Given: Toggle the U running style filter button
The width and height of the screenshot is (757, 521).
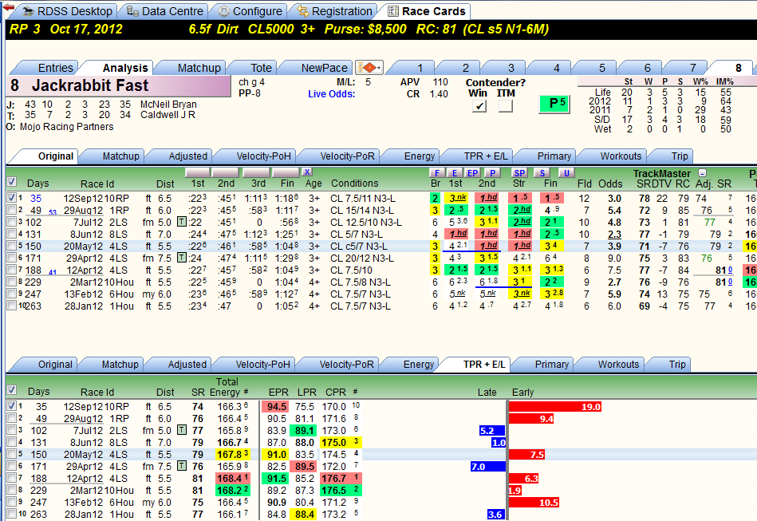Looking at the screenshot, I should point(566,173).
